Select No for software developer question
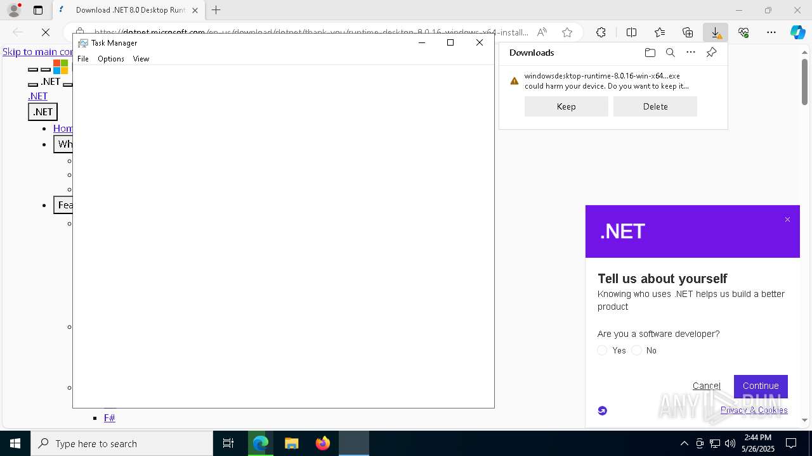 636,350
